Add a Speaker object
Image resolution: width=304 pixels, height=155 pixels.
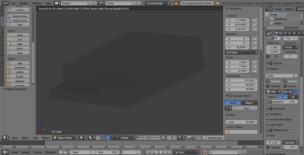pyautogui.click(x=18, y=81)
